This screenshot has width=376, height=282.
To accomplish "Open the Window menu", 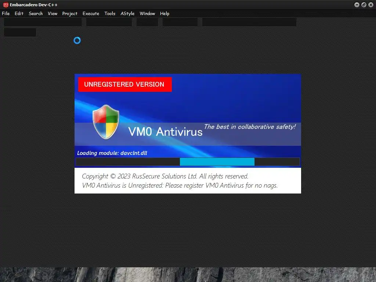I will (147, 14).
